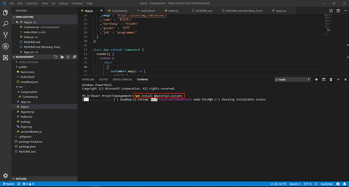349x187 pixels.
Task: Split the editor to the right
Action: [338, 11]
